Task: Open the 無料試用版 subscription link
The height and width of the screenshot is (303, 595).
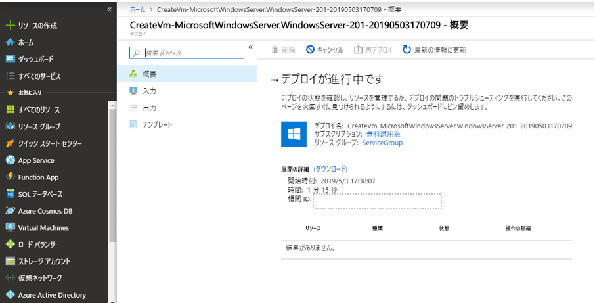Action: (x=384, y=134)
